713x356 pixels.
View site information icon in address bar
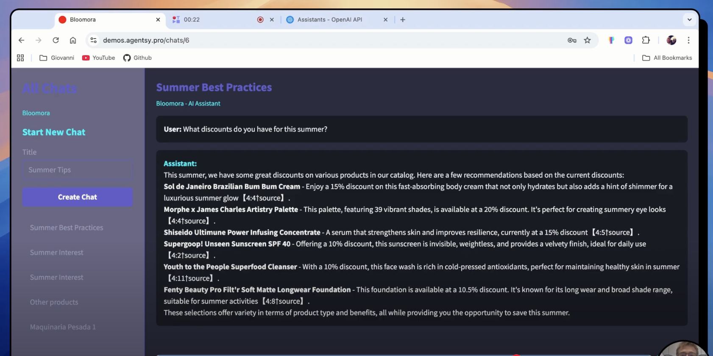tap(94, 40)
